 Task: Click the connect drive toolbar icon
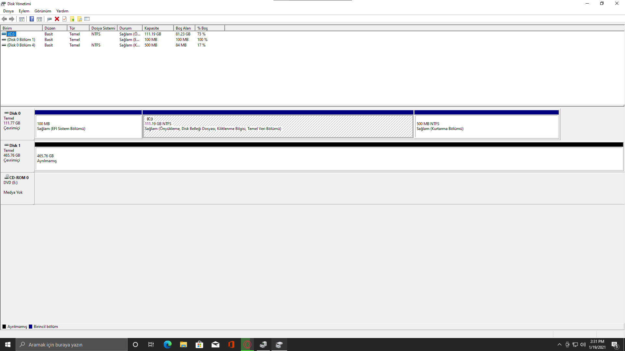[49, 19]
